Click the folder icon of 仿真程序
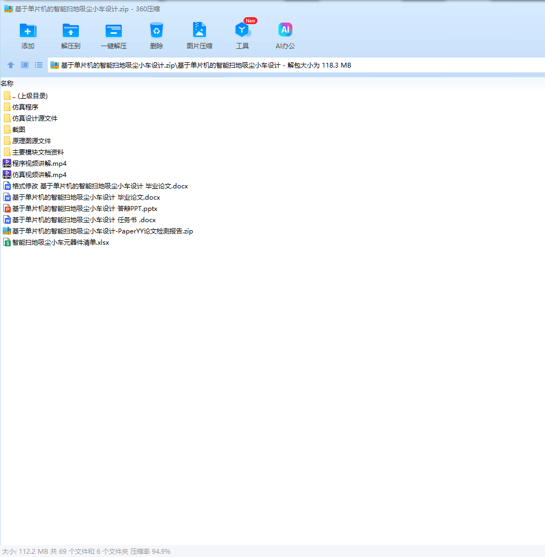This screenshot has height=557, width=545. 7,107
